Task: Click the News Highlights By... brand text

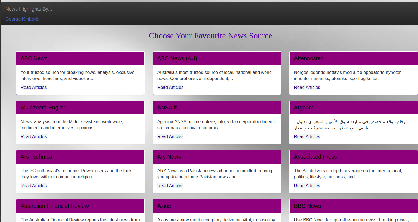Action: click(x=29, y=9)
